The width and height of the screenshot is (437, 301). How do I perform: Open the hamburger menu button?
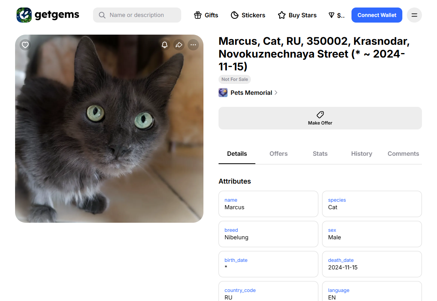pyautogui.click(x=414, y=15)
